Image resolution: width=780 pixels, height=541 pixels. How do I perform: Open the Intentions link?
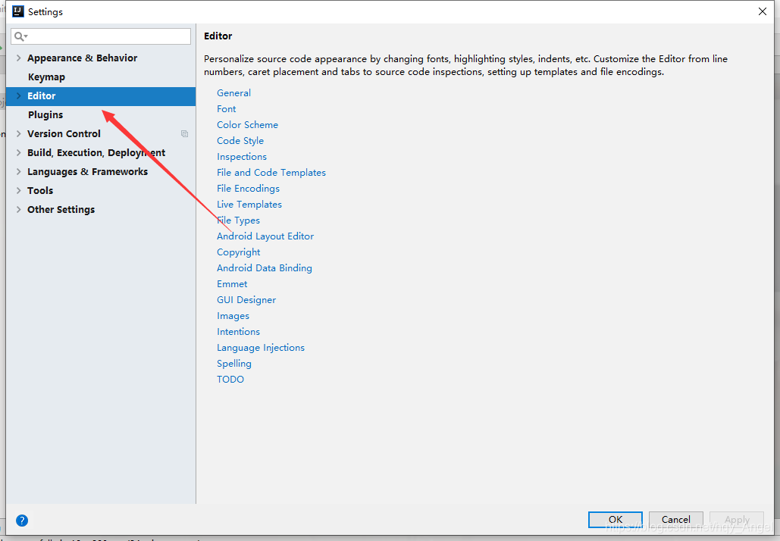pyautogui.click(x=238, y=332)
